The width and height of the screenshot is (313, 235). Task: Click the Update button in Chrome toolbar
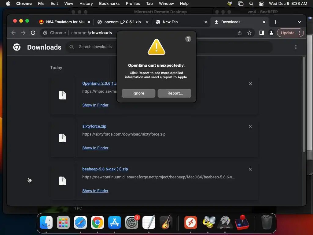pyautogui.click(x=288, y=33)
